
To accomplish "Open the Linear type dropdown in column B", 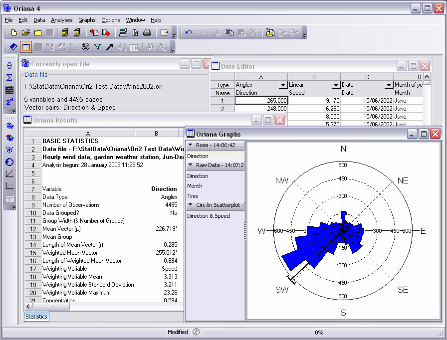I will point(335,85).
